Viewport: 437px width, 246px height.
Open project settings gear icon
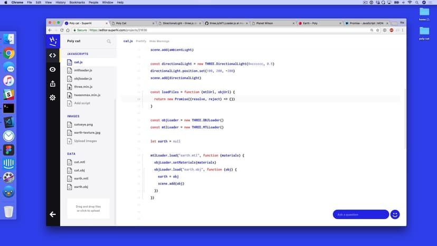coord(53,98)
